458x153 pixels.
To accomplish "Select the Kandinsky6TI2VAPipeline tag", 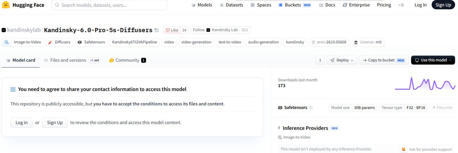I will tap(134, 42).
